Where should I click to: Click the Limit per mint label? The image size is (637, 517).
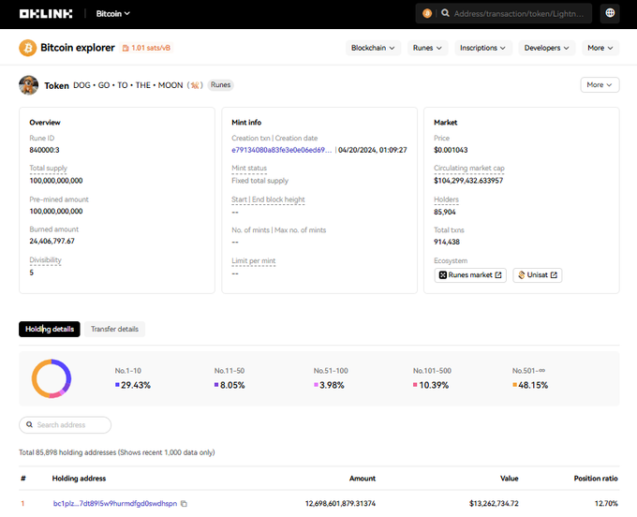pos(254,260)
